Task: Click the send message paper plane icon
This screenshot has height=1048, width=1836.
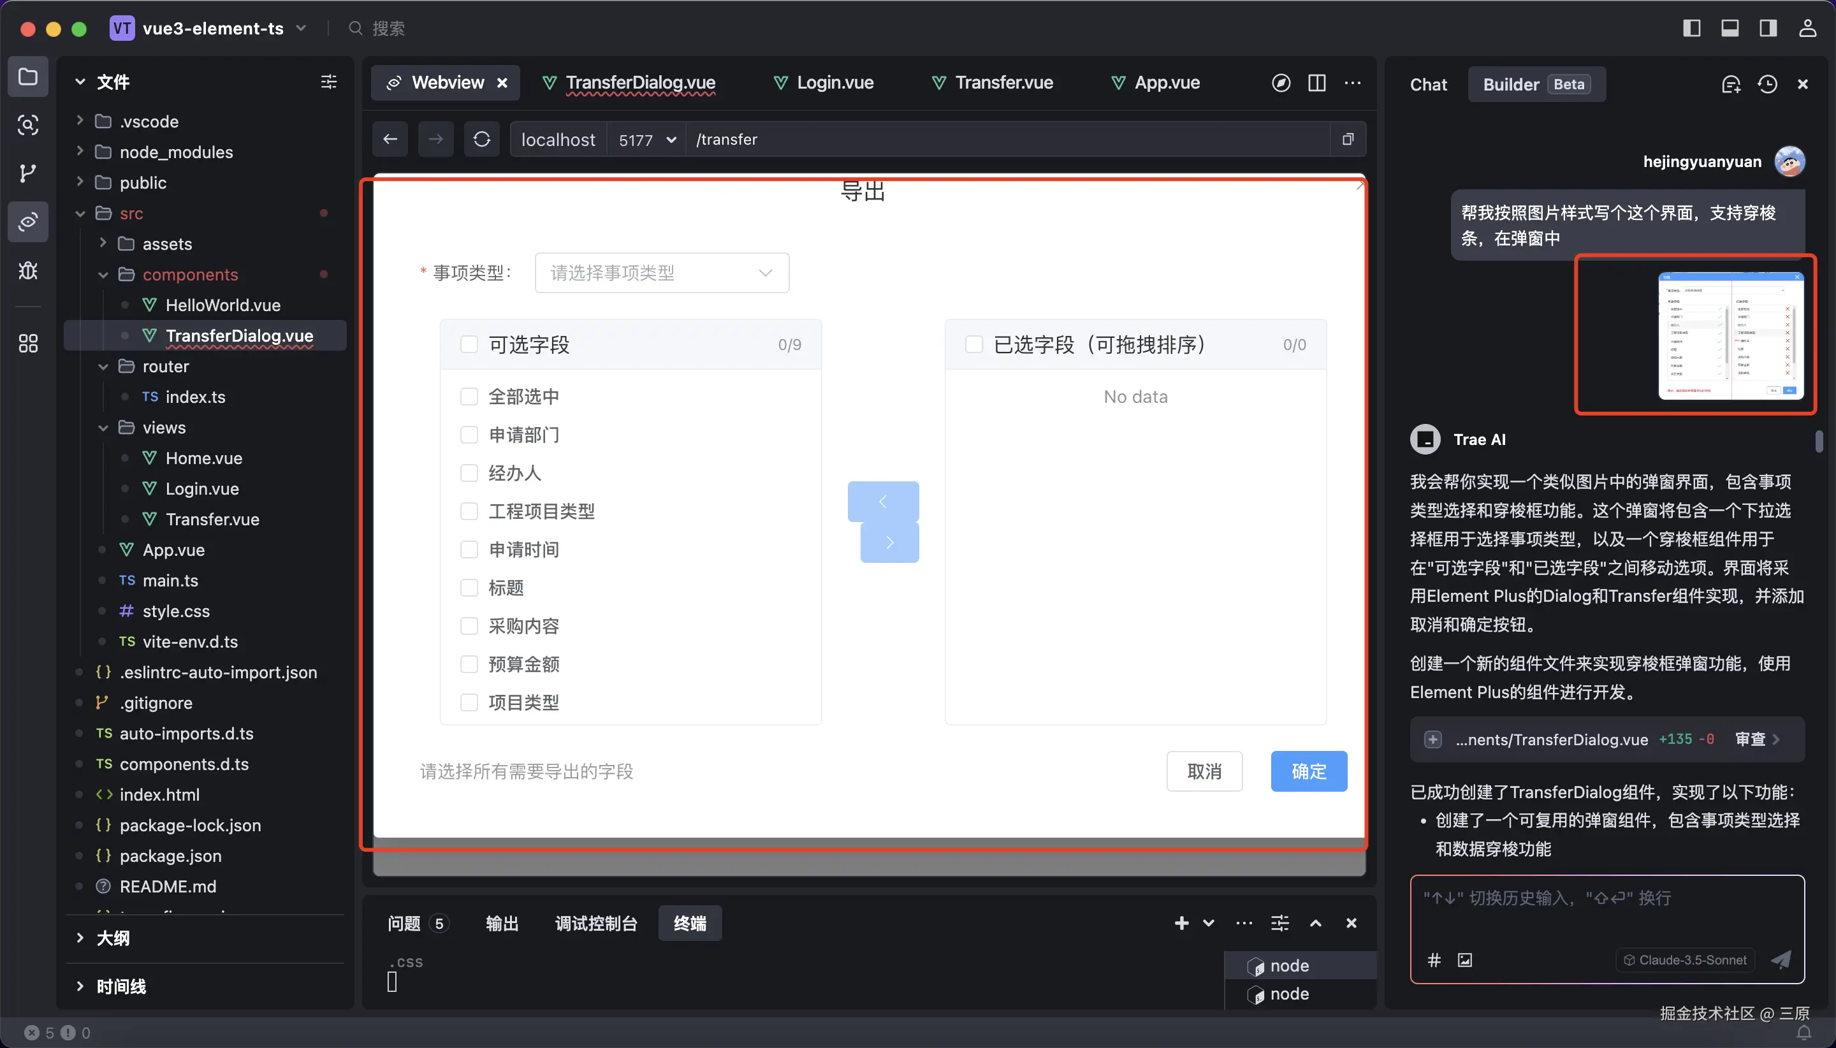Action: pyautogui.click(x=1781, y=959)
